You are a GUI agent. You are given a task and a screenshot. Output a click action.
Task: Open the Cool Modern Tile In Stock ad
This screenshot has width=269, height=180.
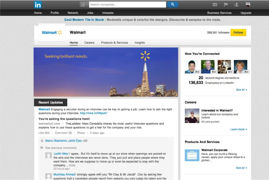(84, 20)
